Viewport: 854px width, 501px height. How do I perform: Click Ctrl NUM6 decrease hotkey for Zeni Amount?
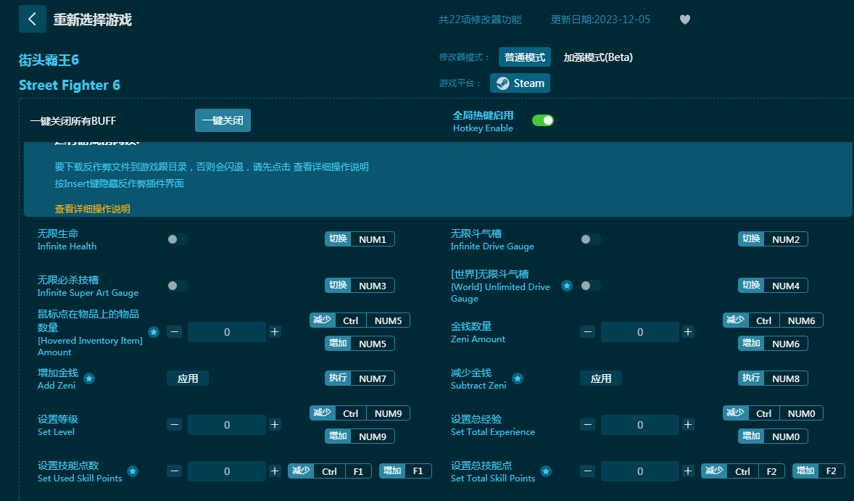(x=773, y=320)
